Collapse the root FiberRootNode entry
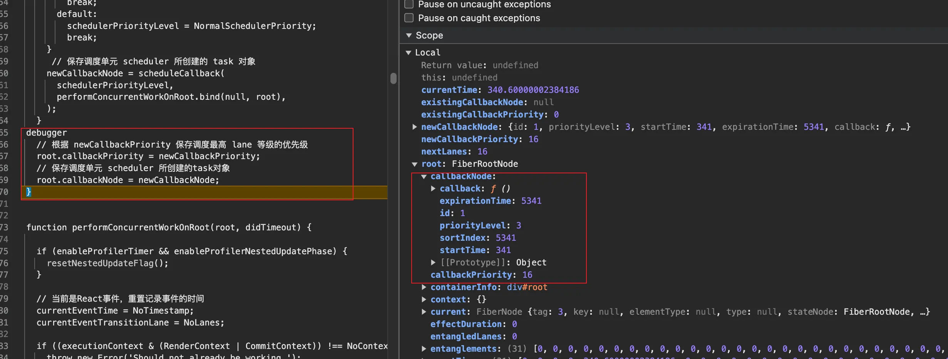The width and height of the screenshot is (948, 359). [415, 164]
